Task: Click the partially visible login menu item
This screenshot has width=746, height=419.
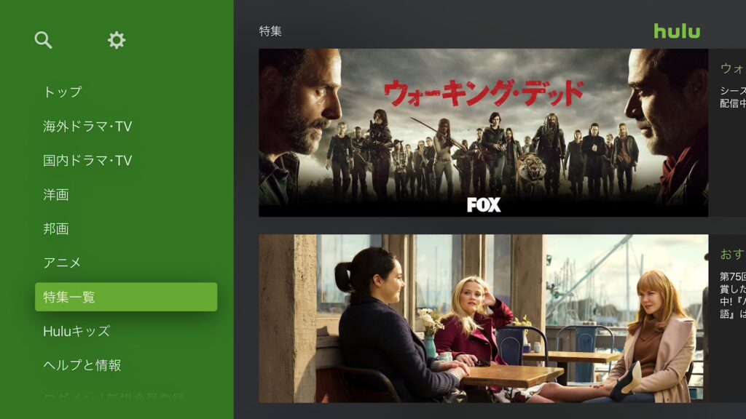Action: (x=114, y=396)
